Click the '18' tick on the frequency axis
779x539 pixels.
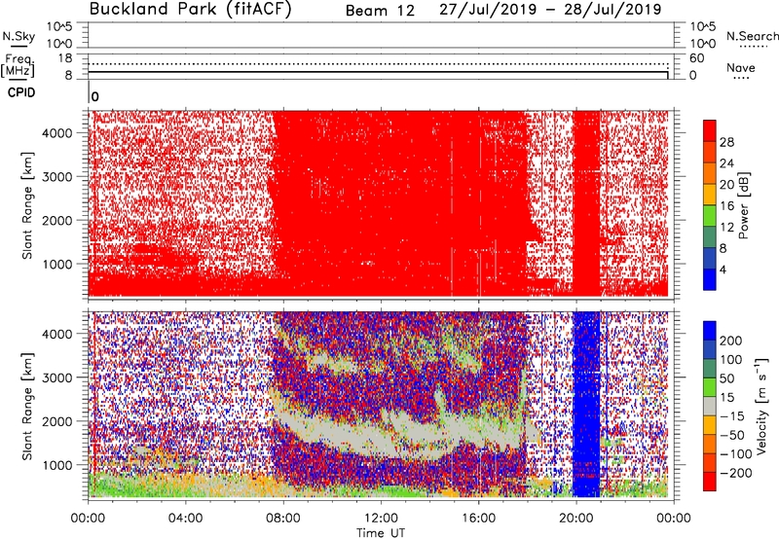tap(65, 58)
